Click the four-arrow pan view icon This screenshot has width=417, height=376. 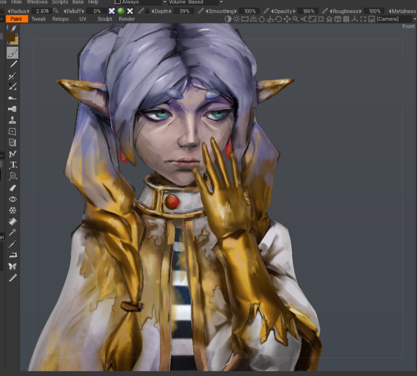tap(287, 19)
